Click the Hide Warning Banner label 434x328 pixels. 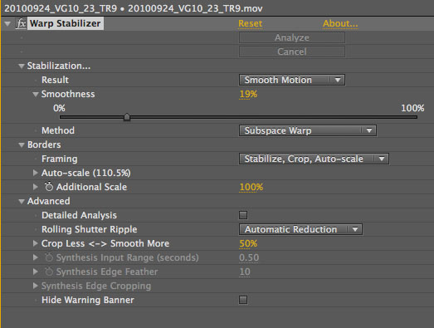(x=88, y=300)
